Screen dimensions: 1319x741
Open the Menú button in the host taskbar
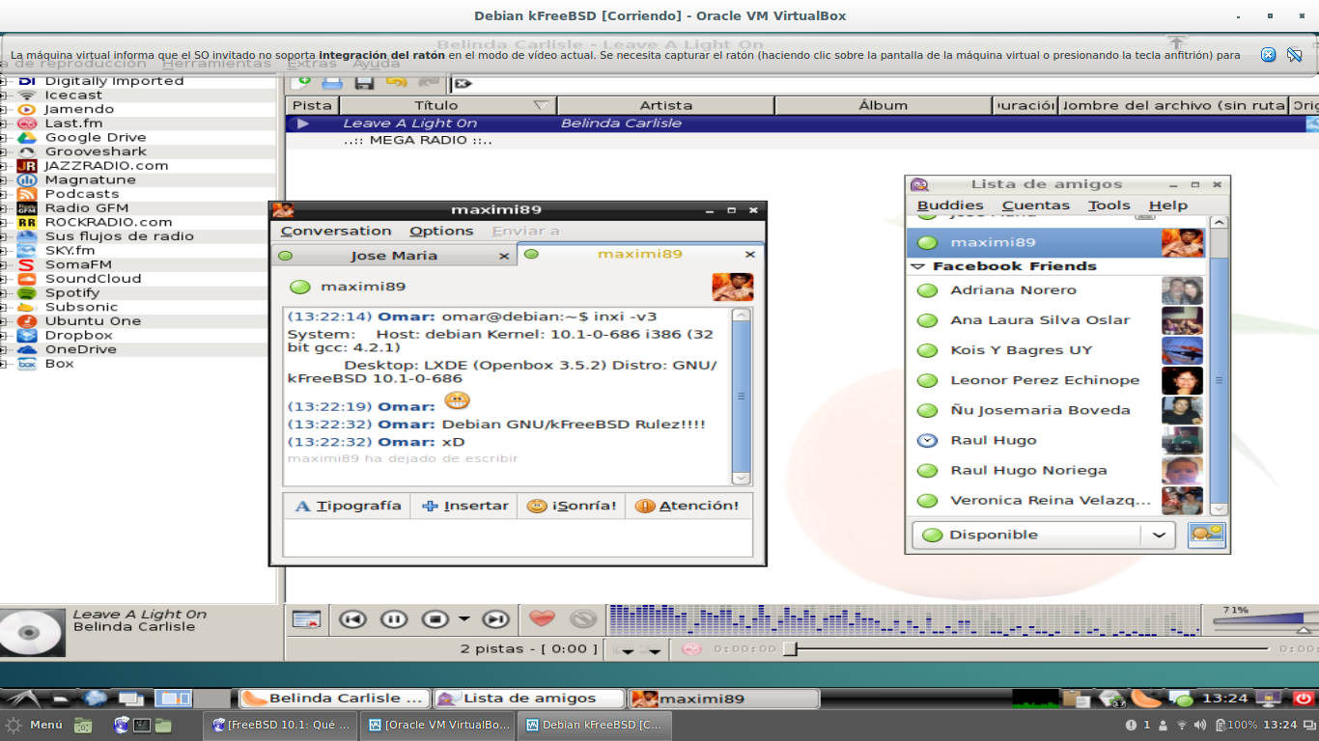tap(35, 725)
